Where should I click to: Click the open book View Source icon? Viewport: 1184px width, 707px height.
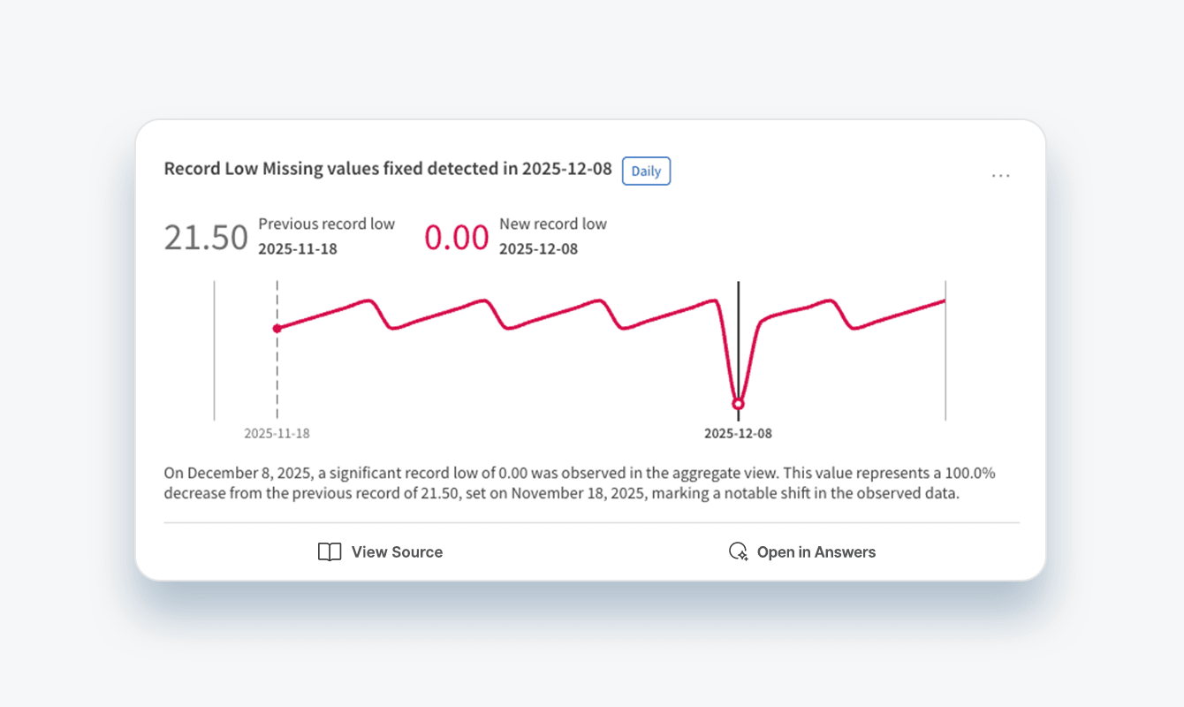329,551
